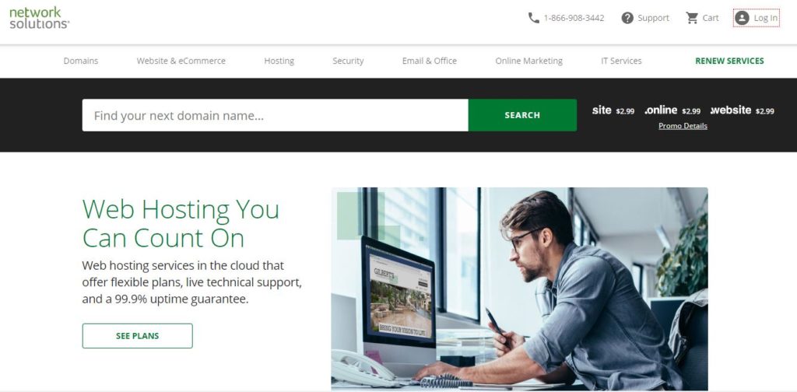Open the shopping cart icon
The image size is (797, 392).
pyautogui.click(x=692, y=18)
